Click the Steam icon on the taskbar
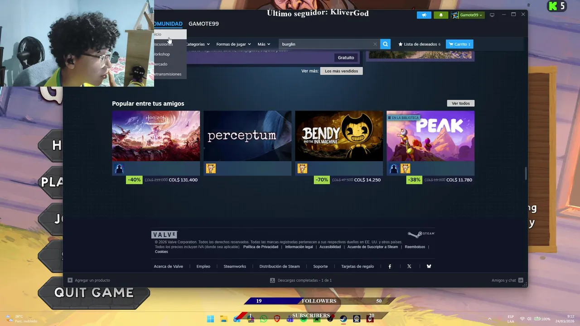This screenshot has width=580, height=326. 343,319
